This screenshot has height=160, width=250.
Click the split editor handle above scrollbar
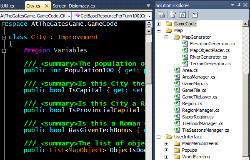click(x=149, y=25)
